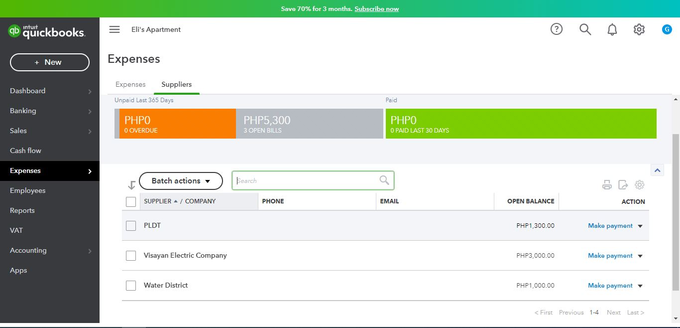The width and height of the screenshot is (680, 328).
Task: Filter by the green PHP0 paid bar
Action: (x=521, y=124)
